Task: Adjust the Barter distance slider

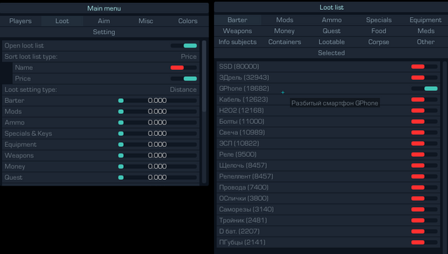Action: [x=157, y=101]
